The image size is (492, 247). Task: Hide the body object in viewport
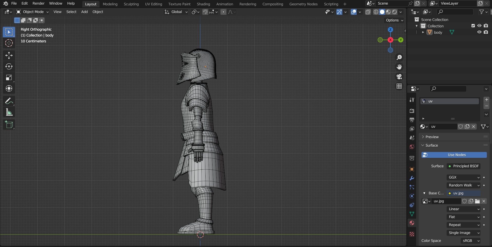tap(479, 32)
